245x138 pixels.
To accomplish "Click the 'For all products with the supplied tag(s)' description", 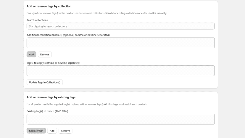I will 87,104.
